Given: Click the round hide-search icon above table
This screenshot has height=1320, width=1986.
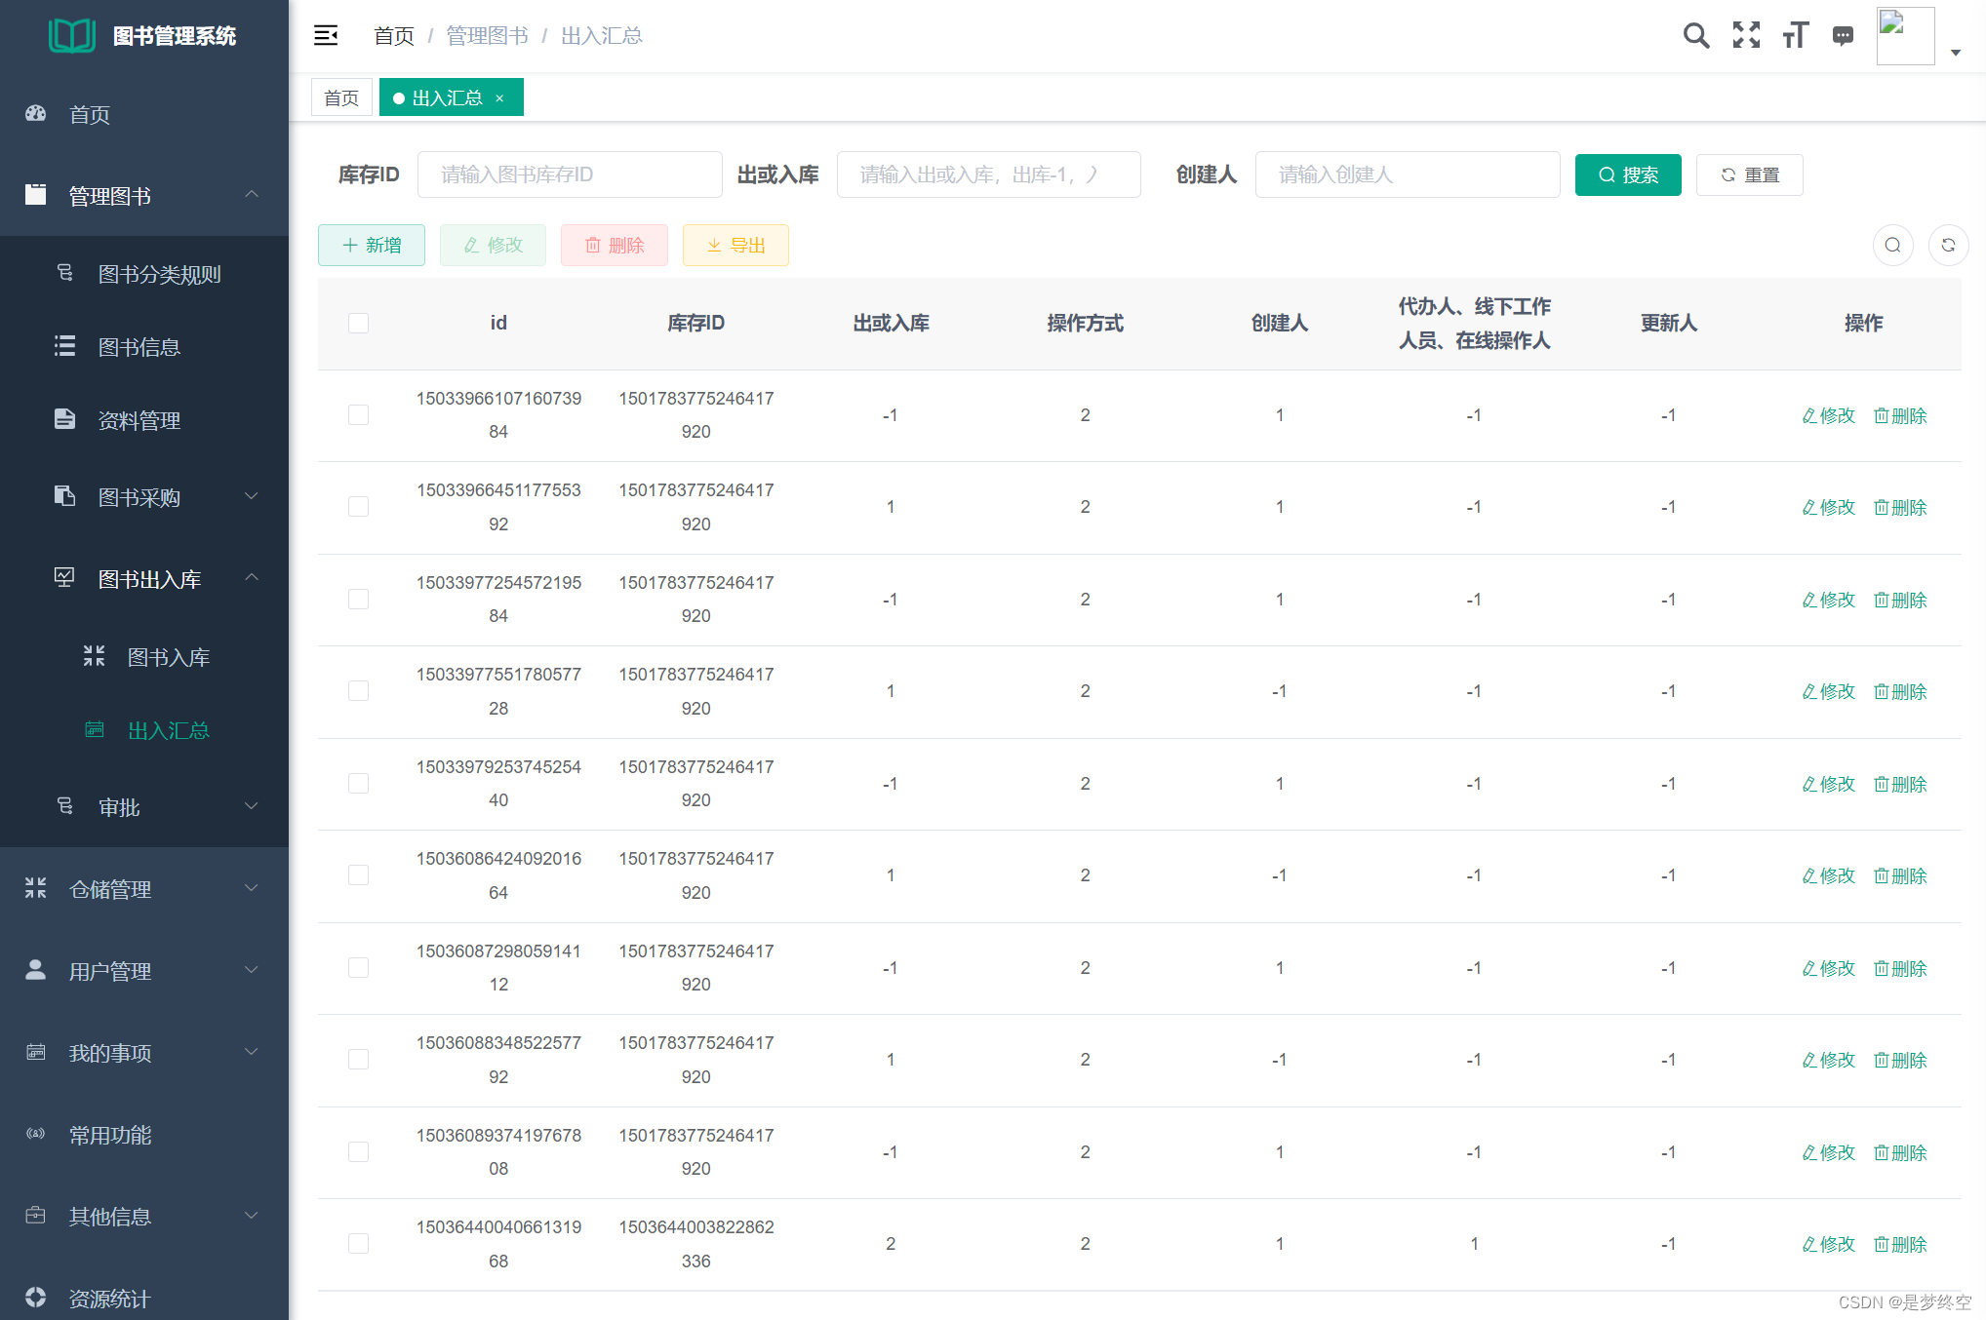Looking at the screenshot, I should [1892, 245].
